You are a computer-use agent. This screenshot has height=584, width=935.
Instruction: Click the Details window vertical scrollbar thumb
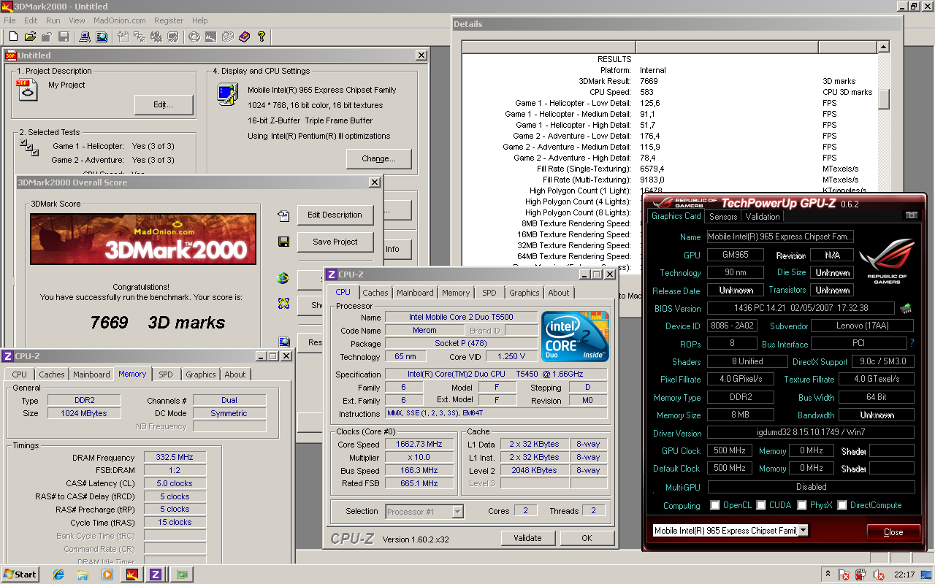click(884, 99)
